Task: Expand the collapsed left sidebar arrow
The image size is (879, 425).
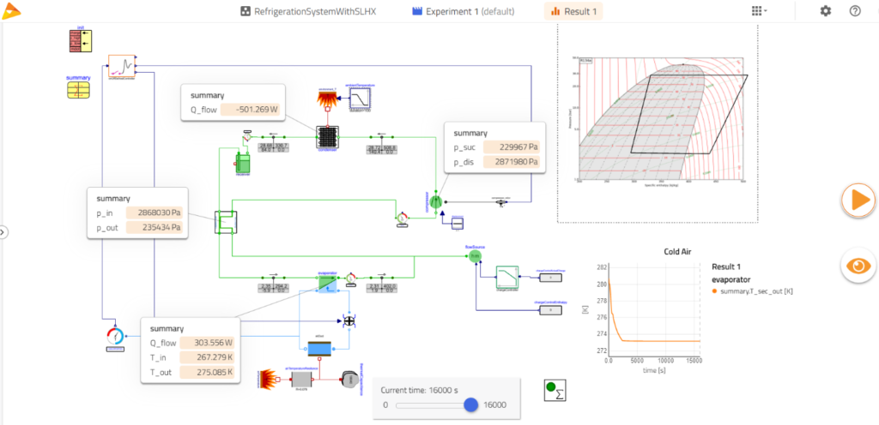Action: tap(3, 232)
